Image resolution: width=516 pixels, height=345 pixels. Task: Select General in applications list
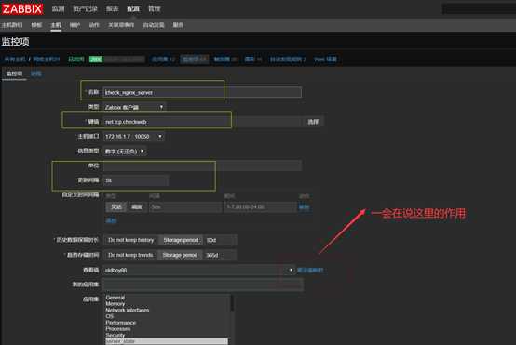click(x=115, y=298)
